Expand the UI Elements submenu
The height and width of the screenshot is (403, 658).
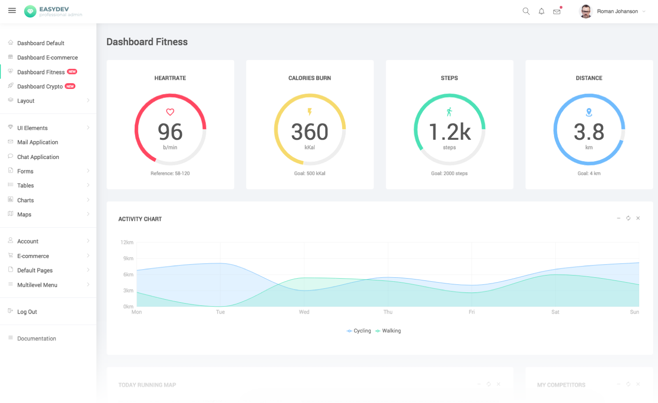[48, 128]
